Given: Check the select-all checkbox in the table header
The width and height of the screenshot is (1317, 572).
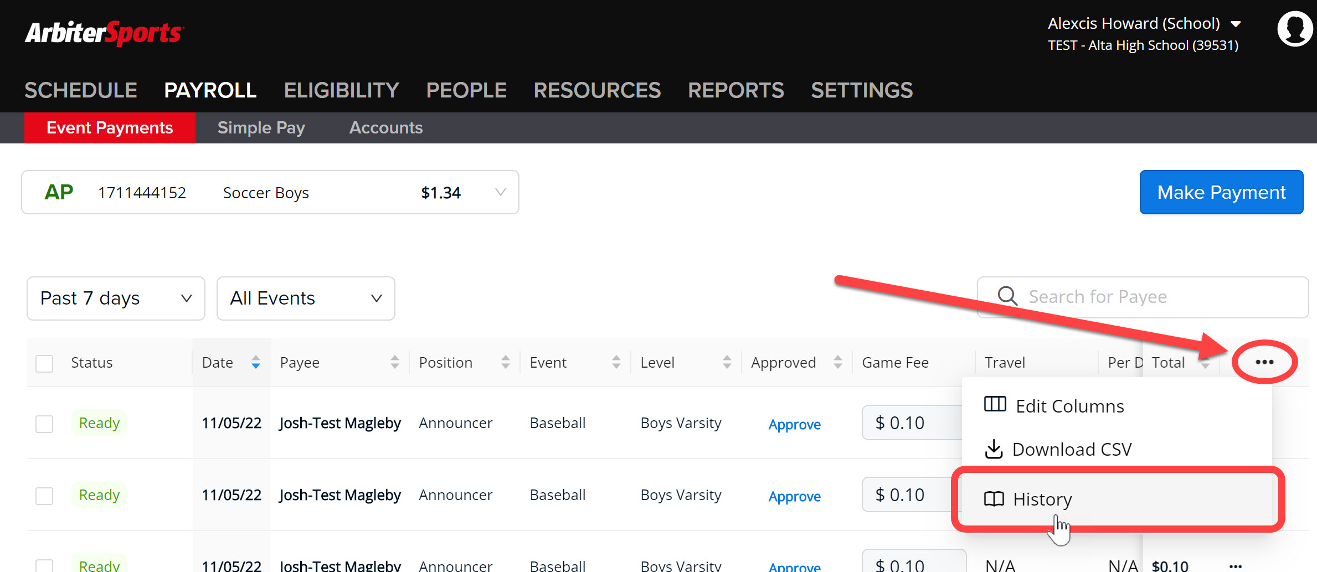Looking at the screenshot, I should pos(44,363).
